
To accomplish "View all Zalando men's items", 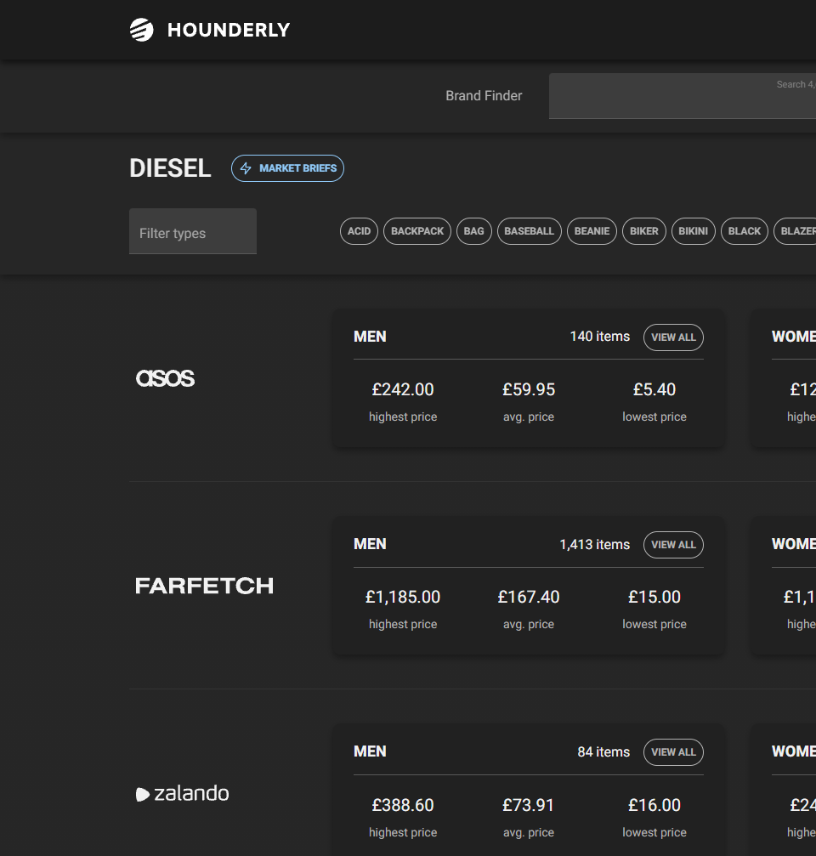I will click(673, 752).
